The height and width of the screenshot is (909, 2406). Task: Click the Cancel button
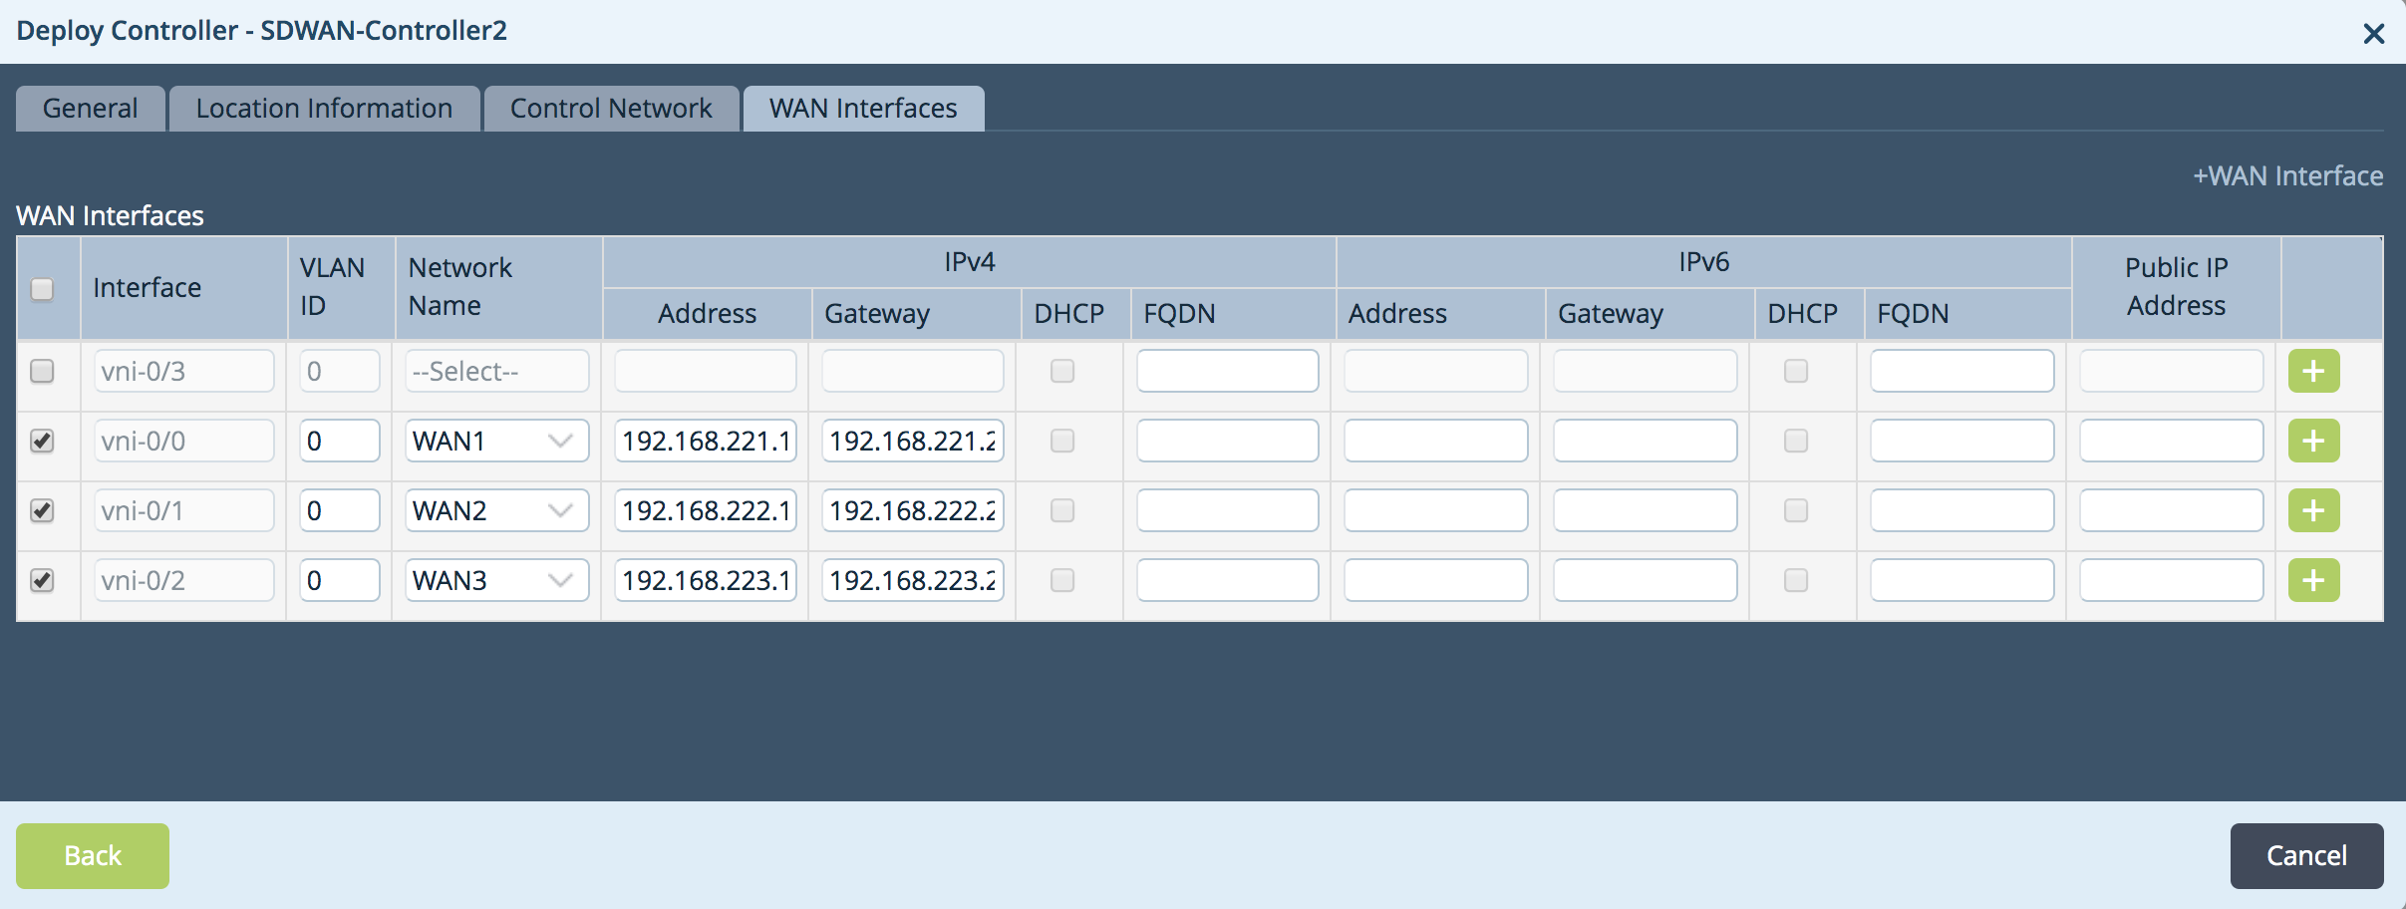tap(2305, 855)
